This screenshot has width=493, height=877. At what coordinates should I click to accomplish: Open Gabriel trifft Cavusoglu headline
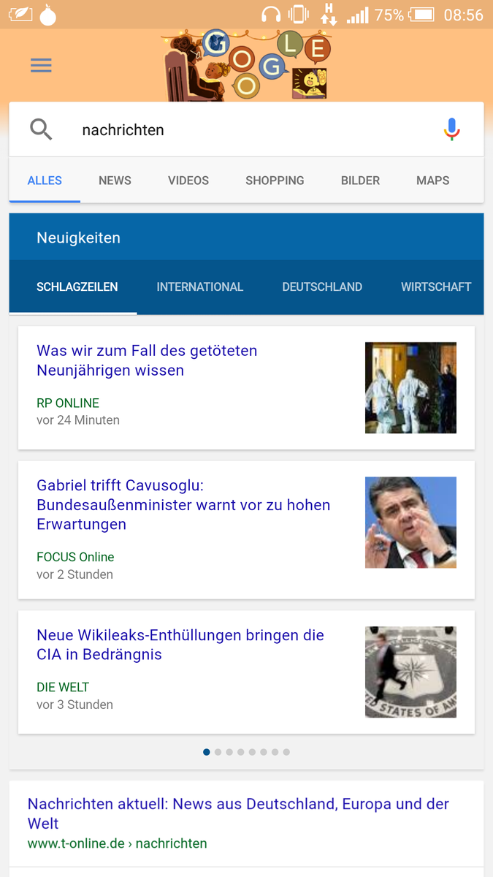point(183,505)
